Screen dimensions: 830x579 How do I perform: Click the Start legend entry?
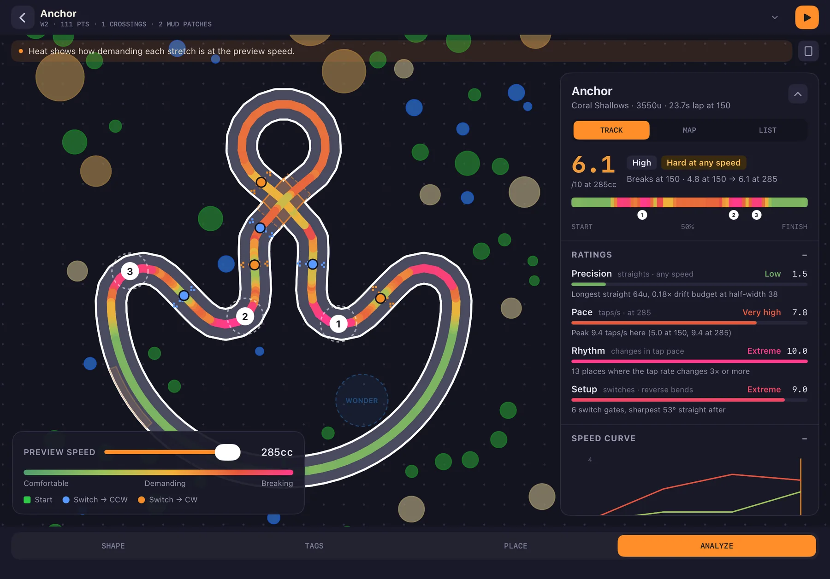click(38, 500)
